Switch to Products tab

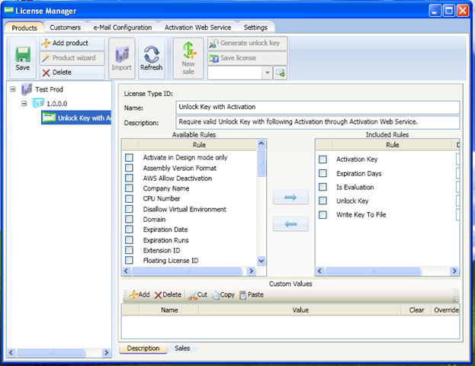tap(24, 28)
